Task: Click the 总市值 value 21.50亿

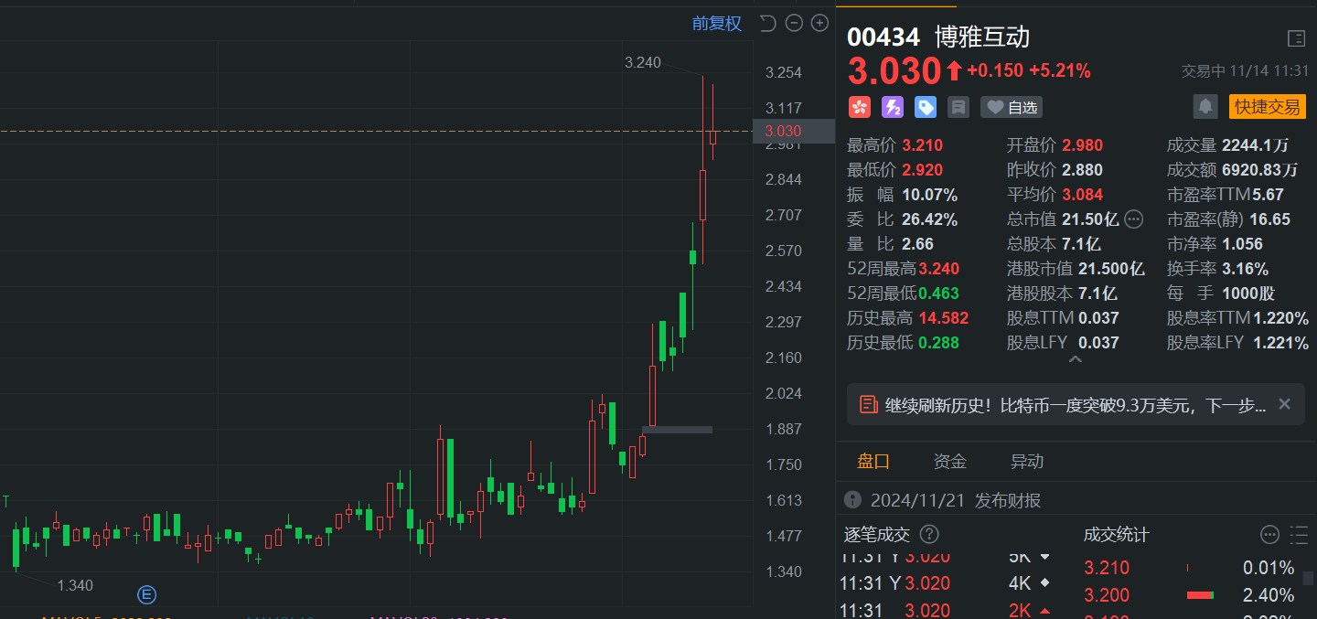Action: (1090, 219)
